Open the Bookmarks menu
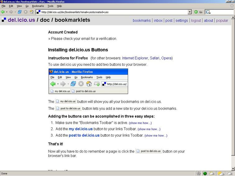 tap(38, 6)
